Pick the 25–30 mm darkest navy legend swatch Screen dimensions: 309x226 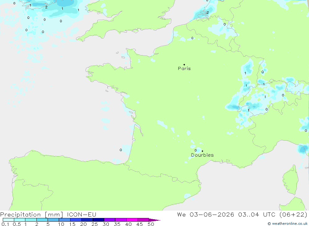coord(98,220)
